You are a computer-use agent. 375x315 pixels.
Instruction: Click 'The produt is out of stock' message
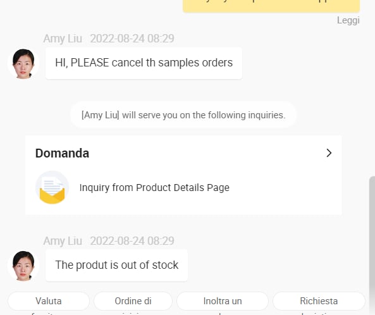(116, 265)
